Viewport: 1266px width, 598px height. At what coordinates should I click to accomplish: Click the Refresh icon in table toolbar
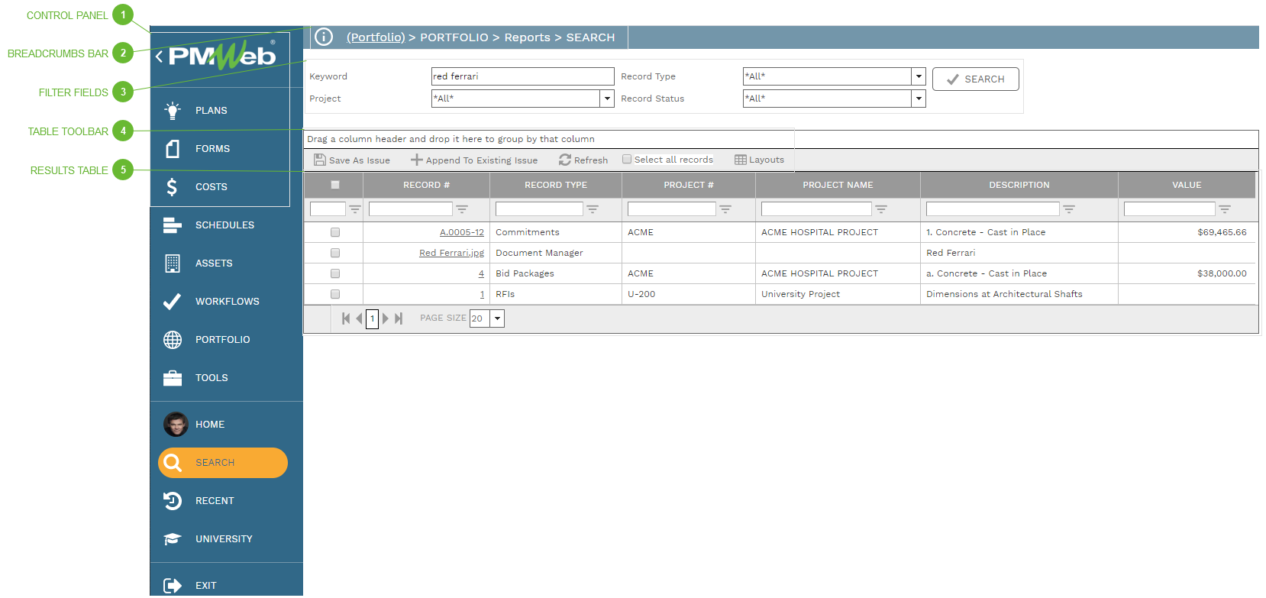[565, 160]
